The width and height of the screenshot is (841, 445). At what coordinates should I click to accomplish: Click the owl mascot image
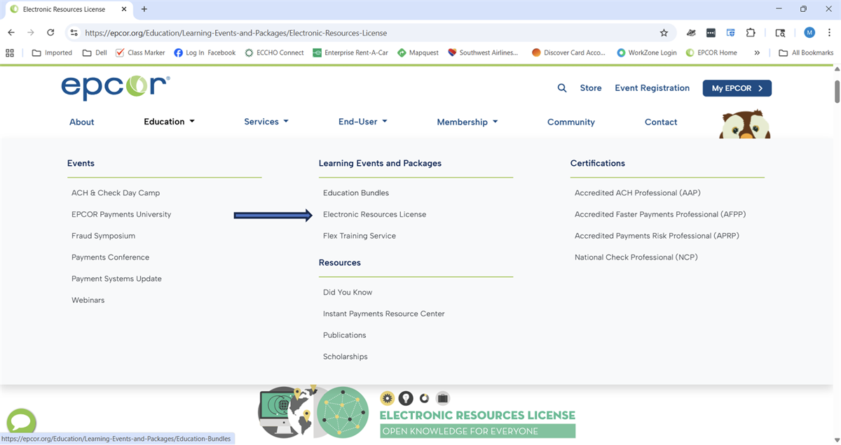click(745, 124)
